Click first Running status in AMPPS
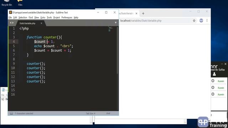 click(x=221, y=81)
